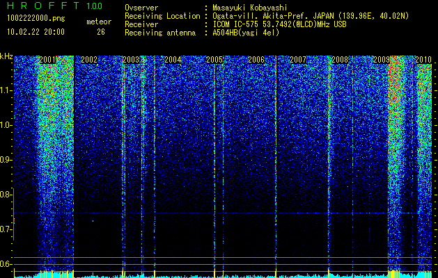Click the observer name Masayuki Kobayashi
The image size is (438, 278).
(x=250, y=8)
